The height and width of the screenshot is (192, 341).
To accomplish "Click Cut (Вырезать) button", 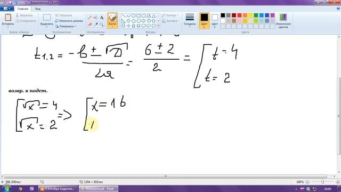I will coord(24,15).
